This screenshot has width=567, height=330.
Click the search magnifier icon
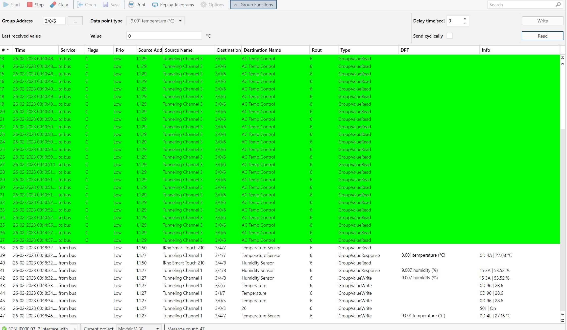558,5
